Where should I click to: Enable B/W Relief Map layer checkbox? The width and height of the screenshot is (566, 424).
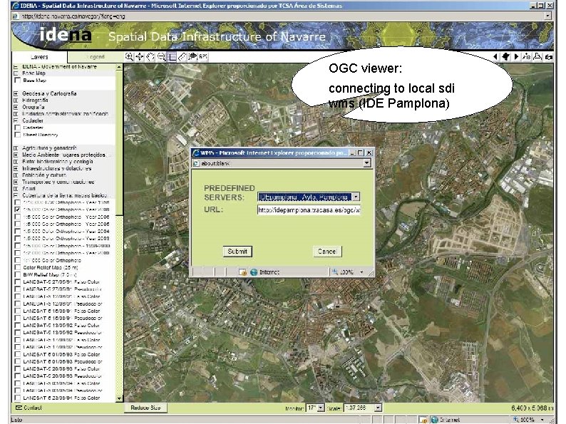point(17,274)
